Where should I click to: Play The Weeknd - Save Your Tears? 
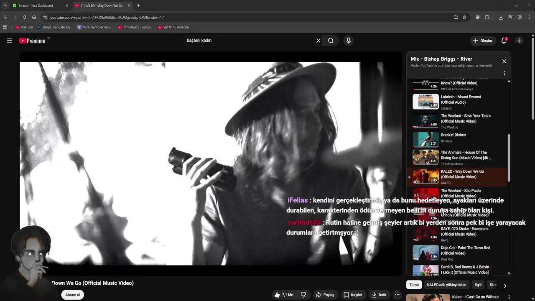pyautogui.click(x=457, y=121)
